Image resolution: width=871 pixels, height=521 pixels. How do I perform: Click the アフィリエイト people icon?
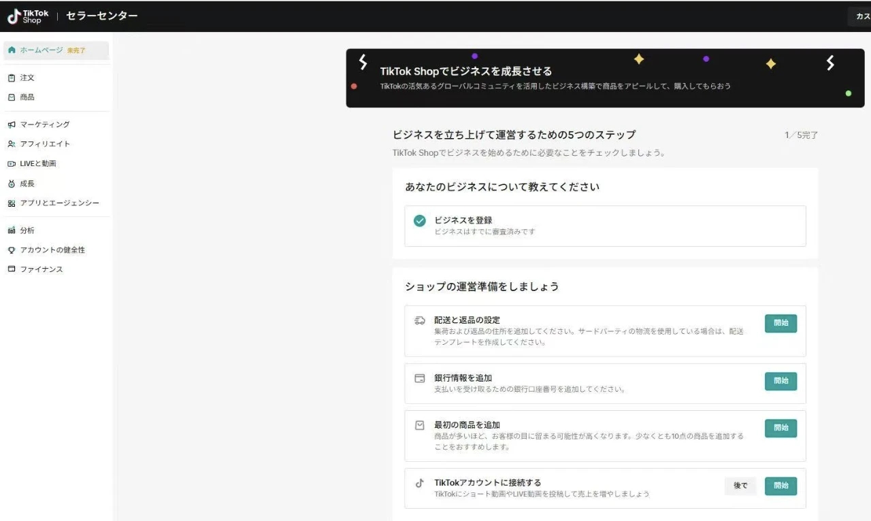[x=12, y=144]
